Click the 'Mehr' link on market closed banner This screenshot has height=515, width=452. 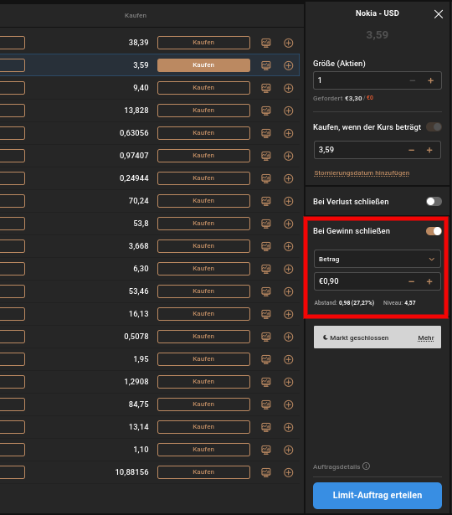426,338
